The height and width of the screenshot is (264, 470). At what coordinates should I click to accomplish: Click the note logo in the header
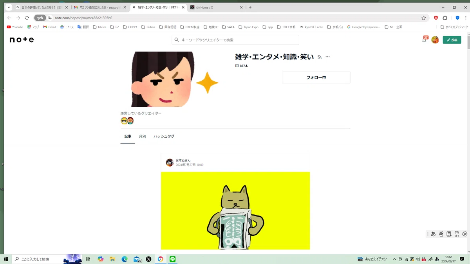22,40
